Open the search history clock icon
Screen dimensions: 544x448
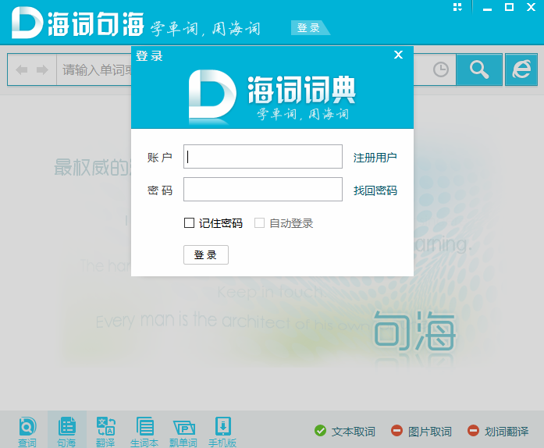pos(441,69)
